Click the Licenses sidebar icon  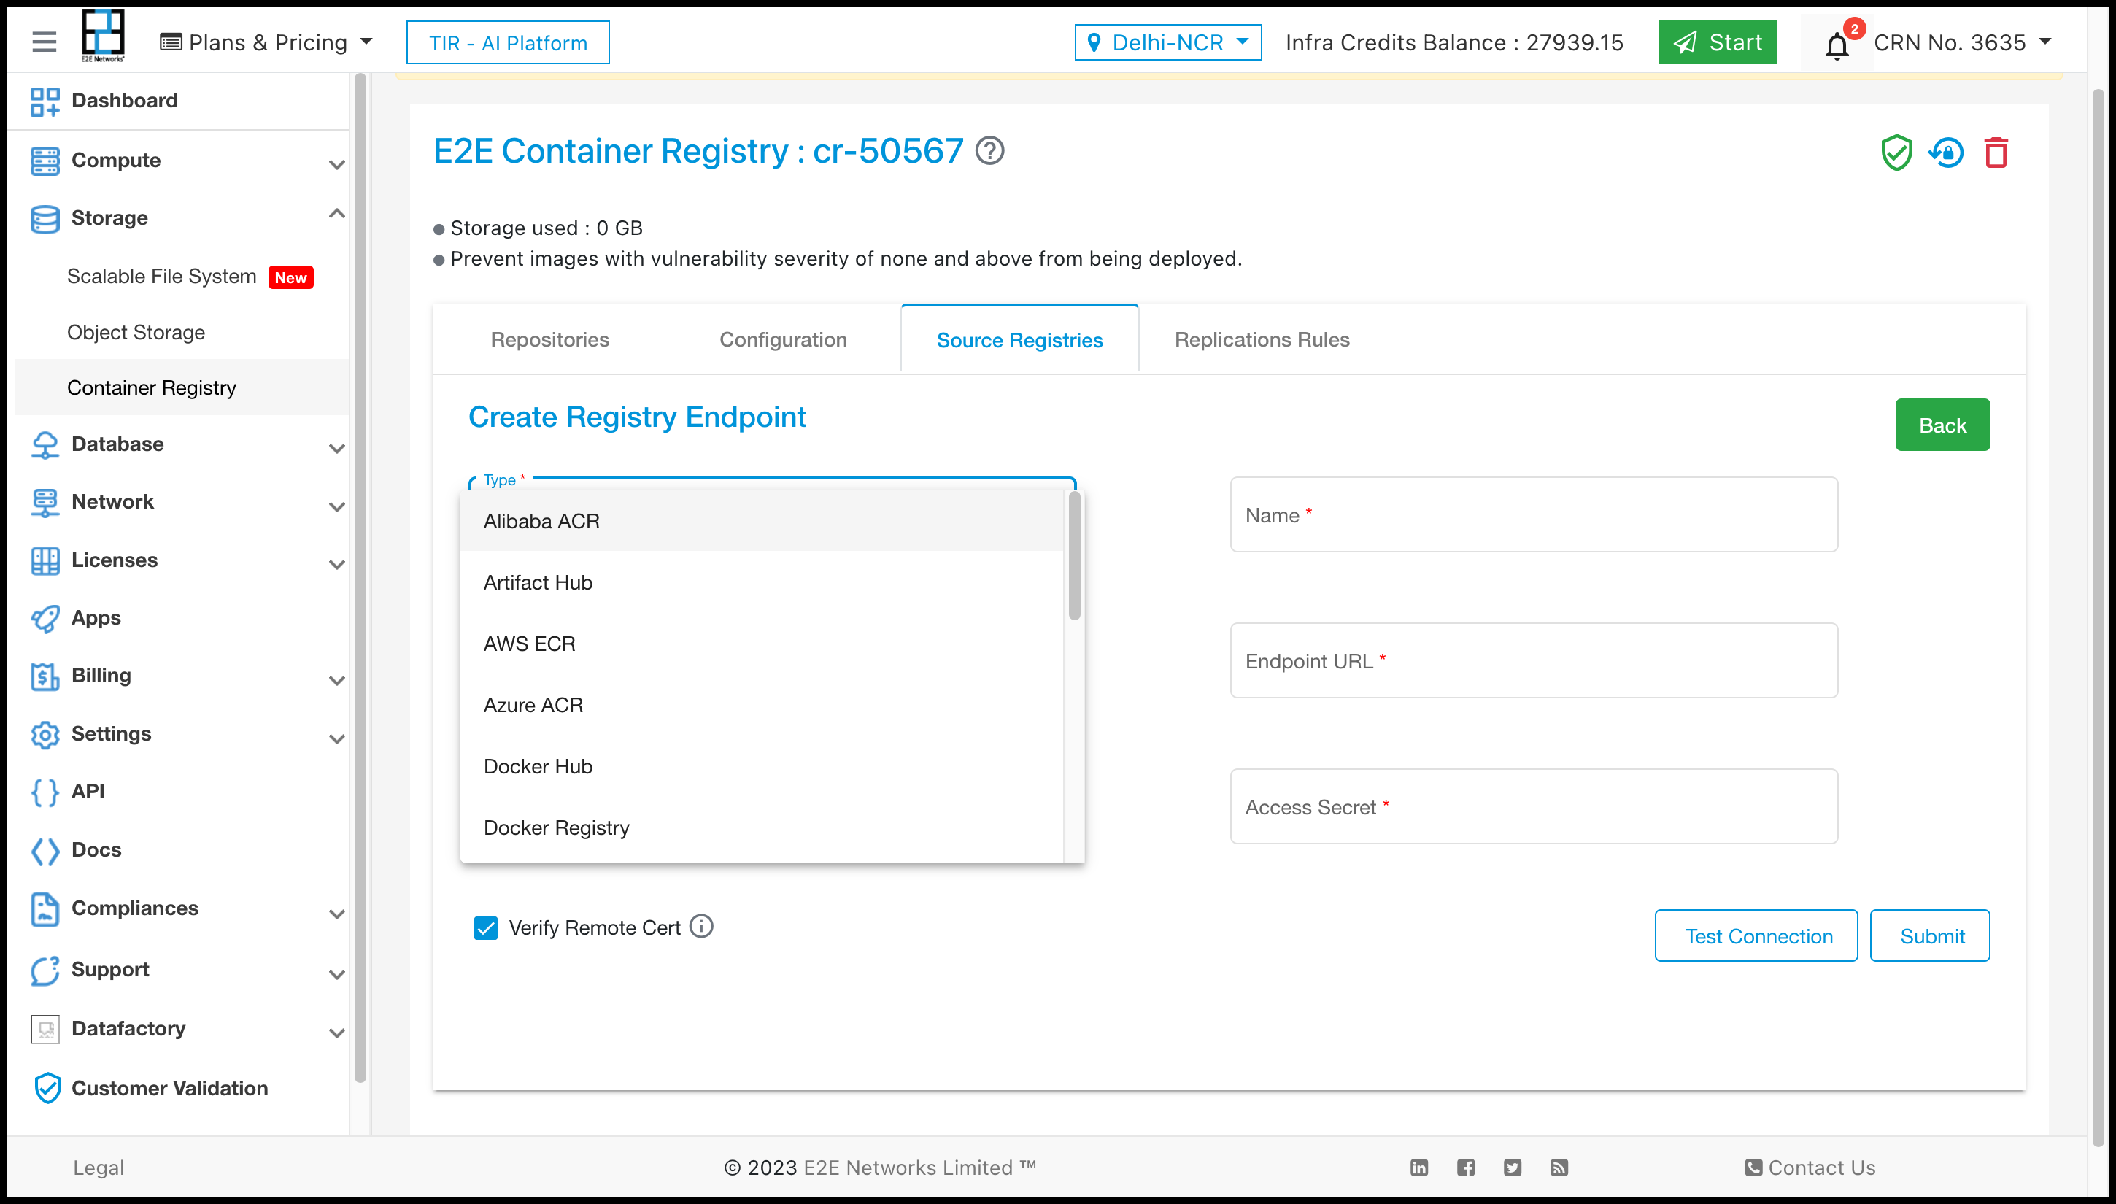(x=45, y=560)
